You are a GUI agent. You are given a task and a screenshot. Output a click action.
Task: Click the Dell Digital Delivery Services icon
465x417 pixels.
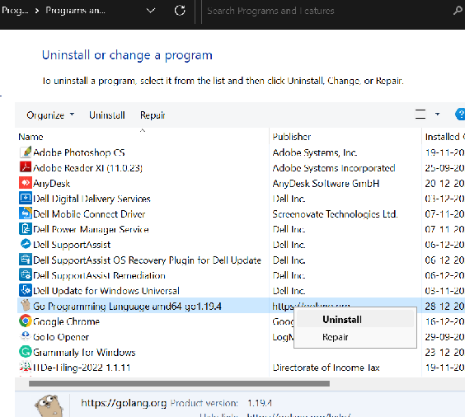[x=26, y=198]
